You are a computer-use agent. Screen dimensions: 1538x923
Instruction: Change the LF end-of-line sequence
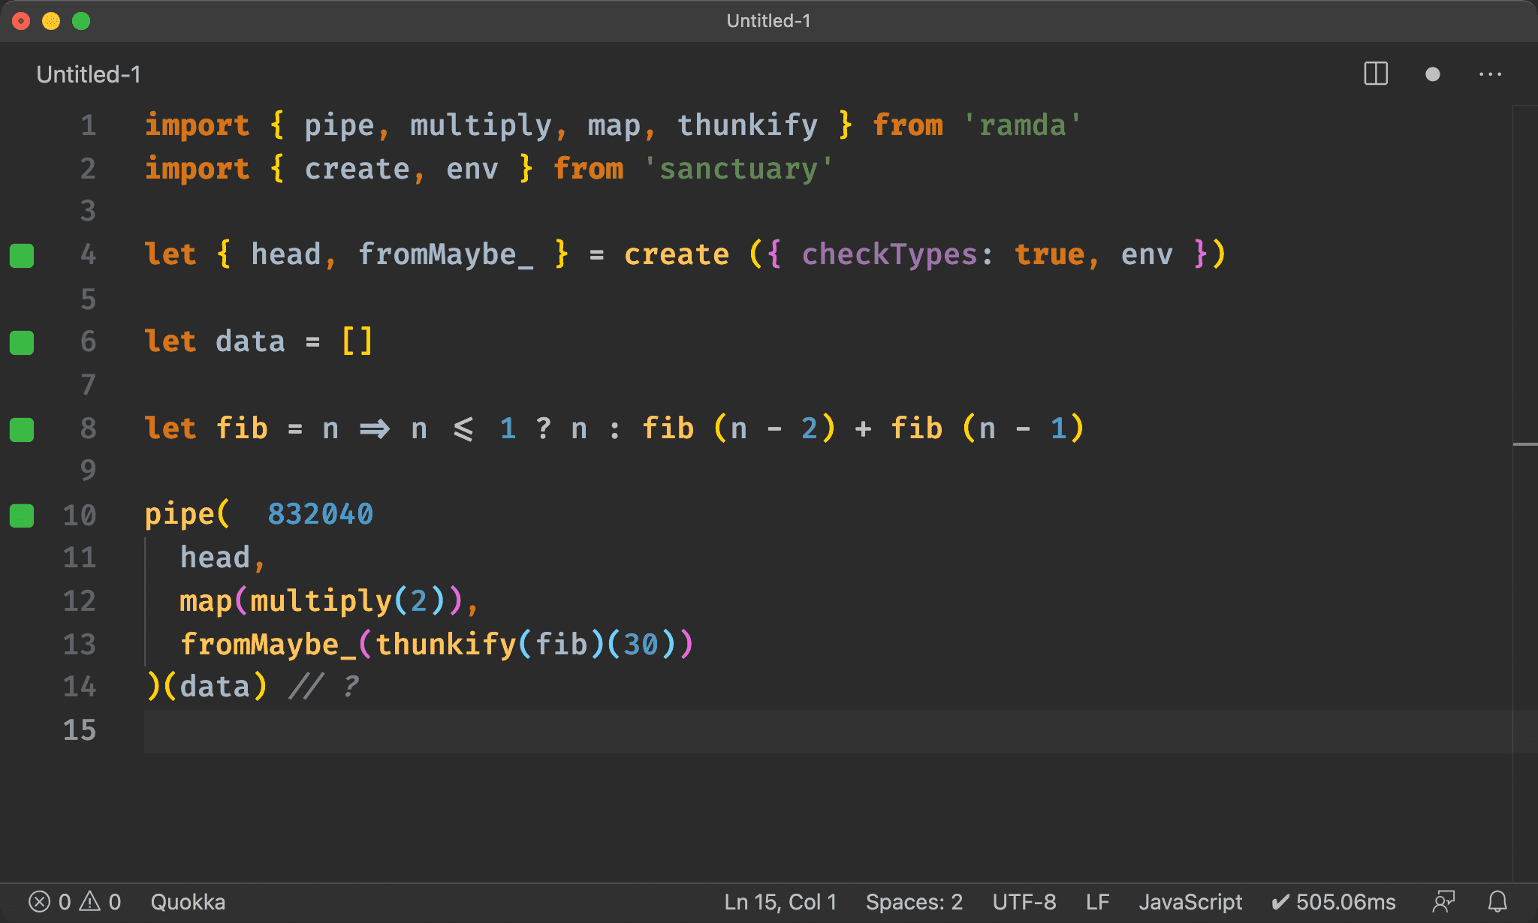pos(1097,901)
